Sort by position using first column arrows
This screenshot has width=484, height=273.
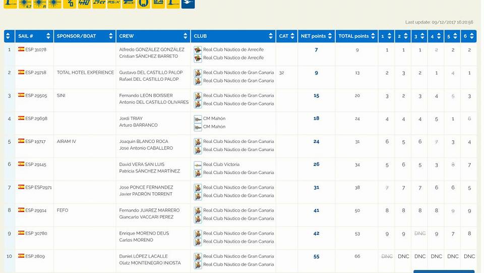[8, 36]
